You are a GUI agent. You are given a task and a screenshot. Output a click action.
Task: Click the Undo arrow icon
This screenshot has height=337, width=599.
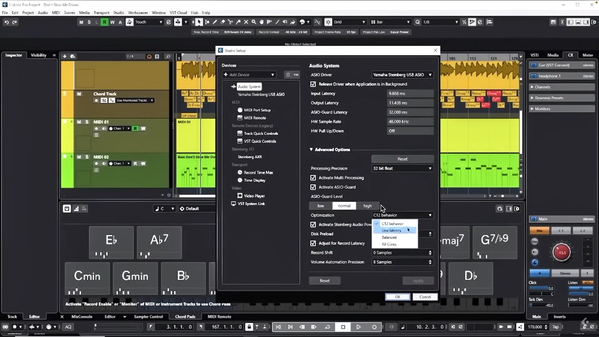(7, 22)
